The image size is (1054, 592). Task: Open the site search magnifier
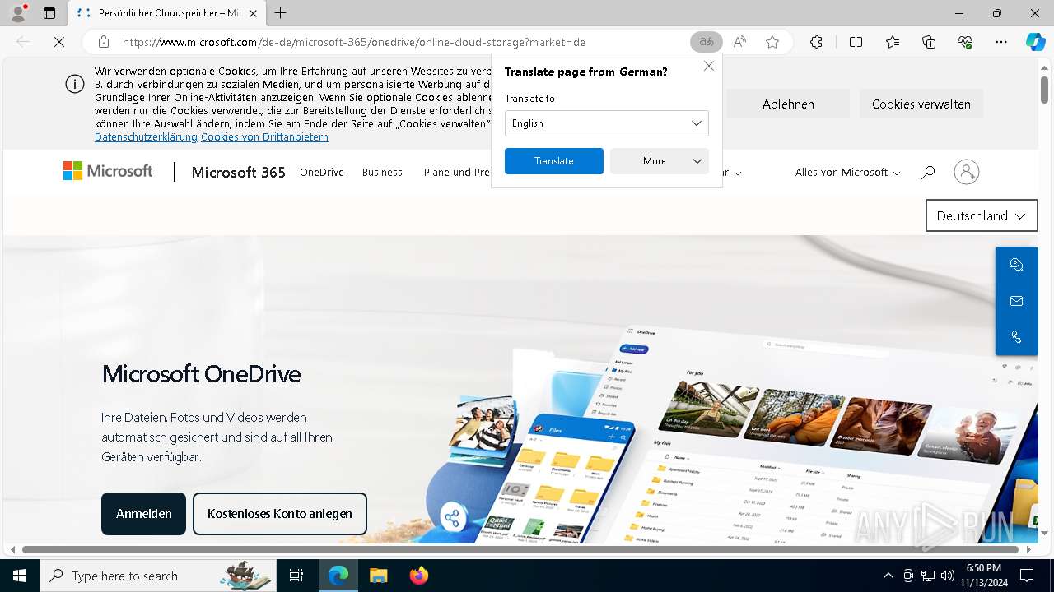pyautogui.click(x=928, y=172)
